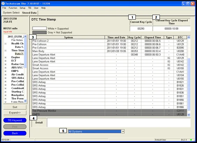Click the System column header

(68, 37)
